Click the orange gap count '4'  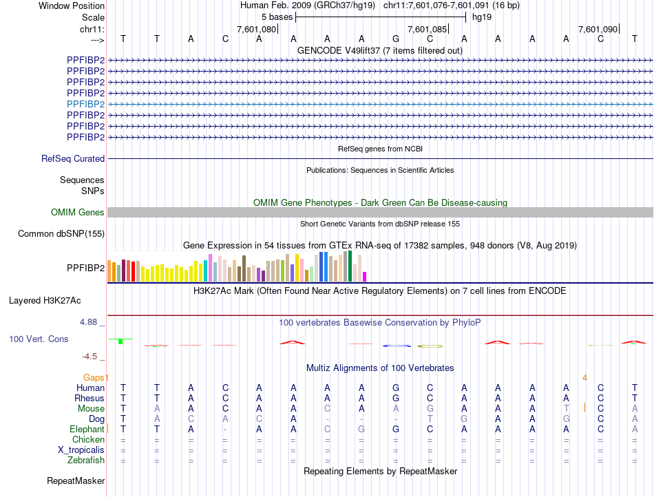(x=584, y=378)
